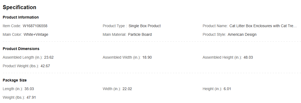
Task: Select the item code W1687106558
Action: tap(35, 26)
